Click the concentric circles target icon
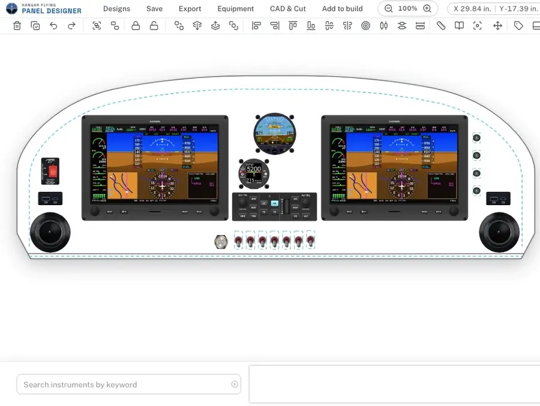The width and height of the screenshot is (540, 406). 366,26
